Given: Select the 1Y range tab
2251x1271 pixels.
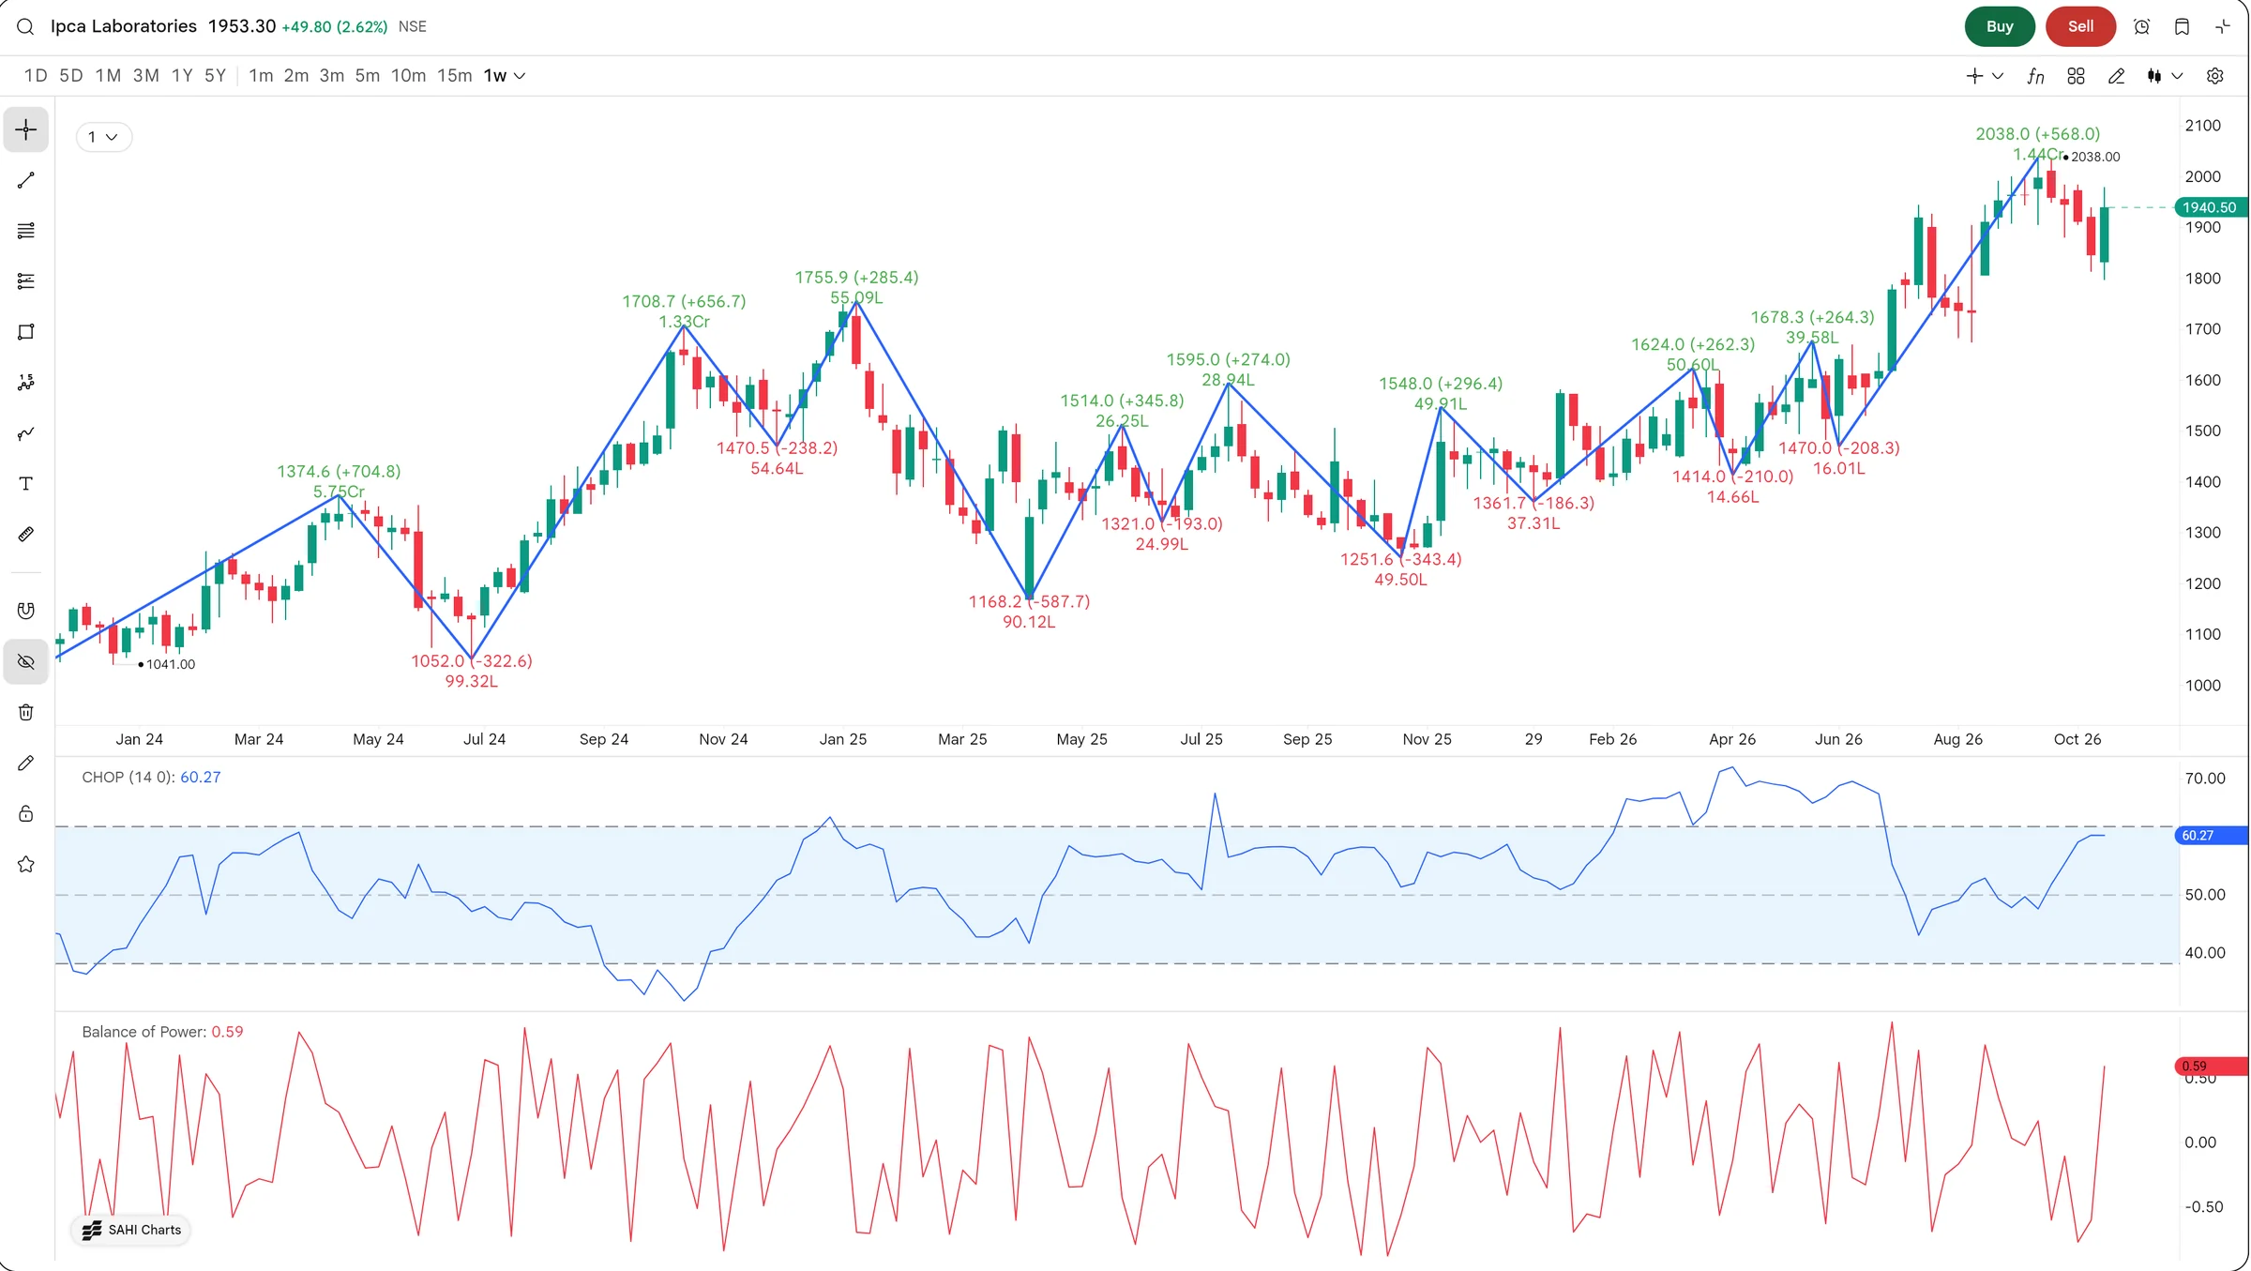Looking at the screenshot, I should pos(182,76).
